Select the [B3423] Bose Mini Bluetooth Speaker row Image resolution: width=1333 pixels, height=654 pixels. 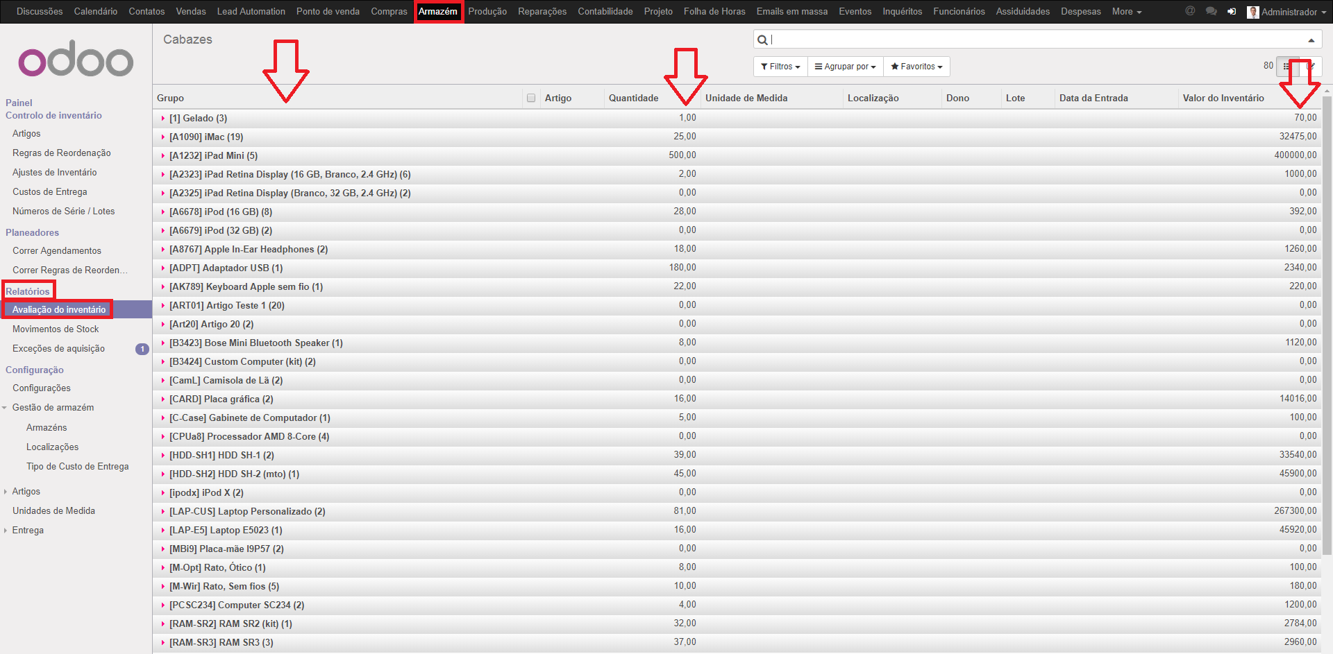tap(737, 343)
